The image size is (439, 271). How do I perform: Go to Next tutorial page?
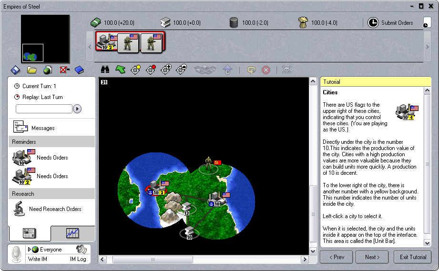pos(372,257)
